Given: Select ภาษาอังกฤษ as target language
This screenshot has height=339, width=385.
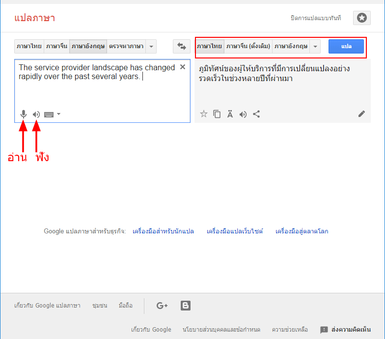Looking at the screenshot, I should pos(291,46).
